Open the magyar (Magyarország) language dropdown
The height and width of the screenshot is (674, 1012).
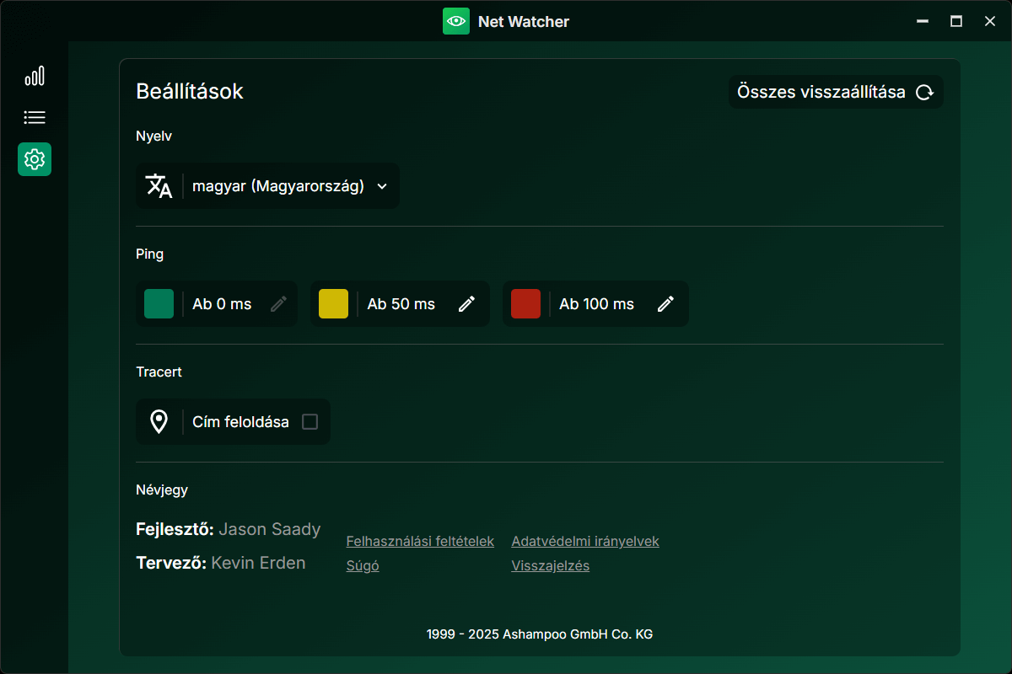pyautogui.click(x=267, y=185)
